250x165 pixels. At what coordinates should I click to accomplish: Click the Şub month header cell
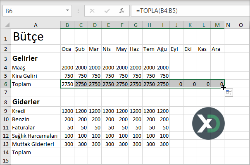click(81, 49)
